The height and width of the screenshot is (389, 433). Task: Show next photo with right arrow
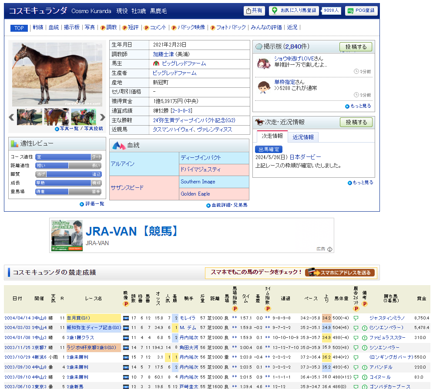coord(103,117)
